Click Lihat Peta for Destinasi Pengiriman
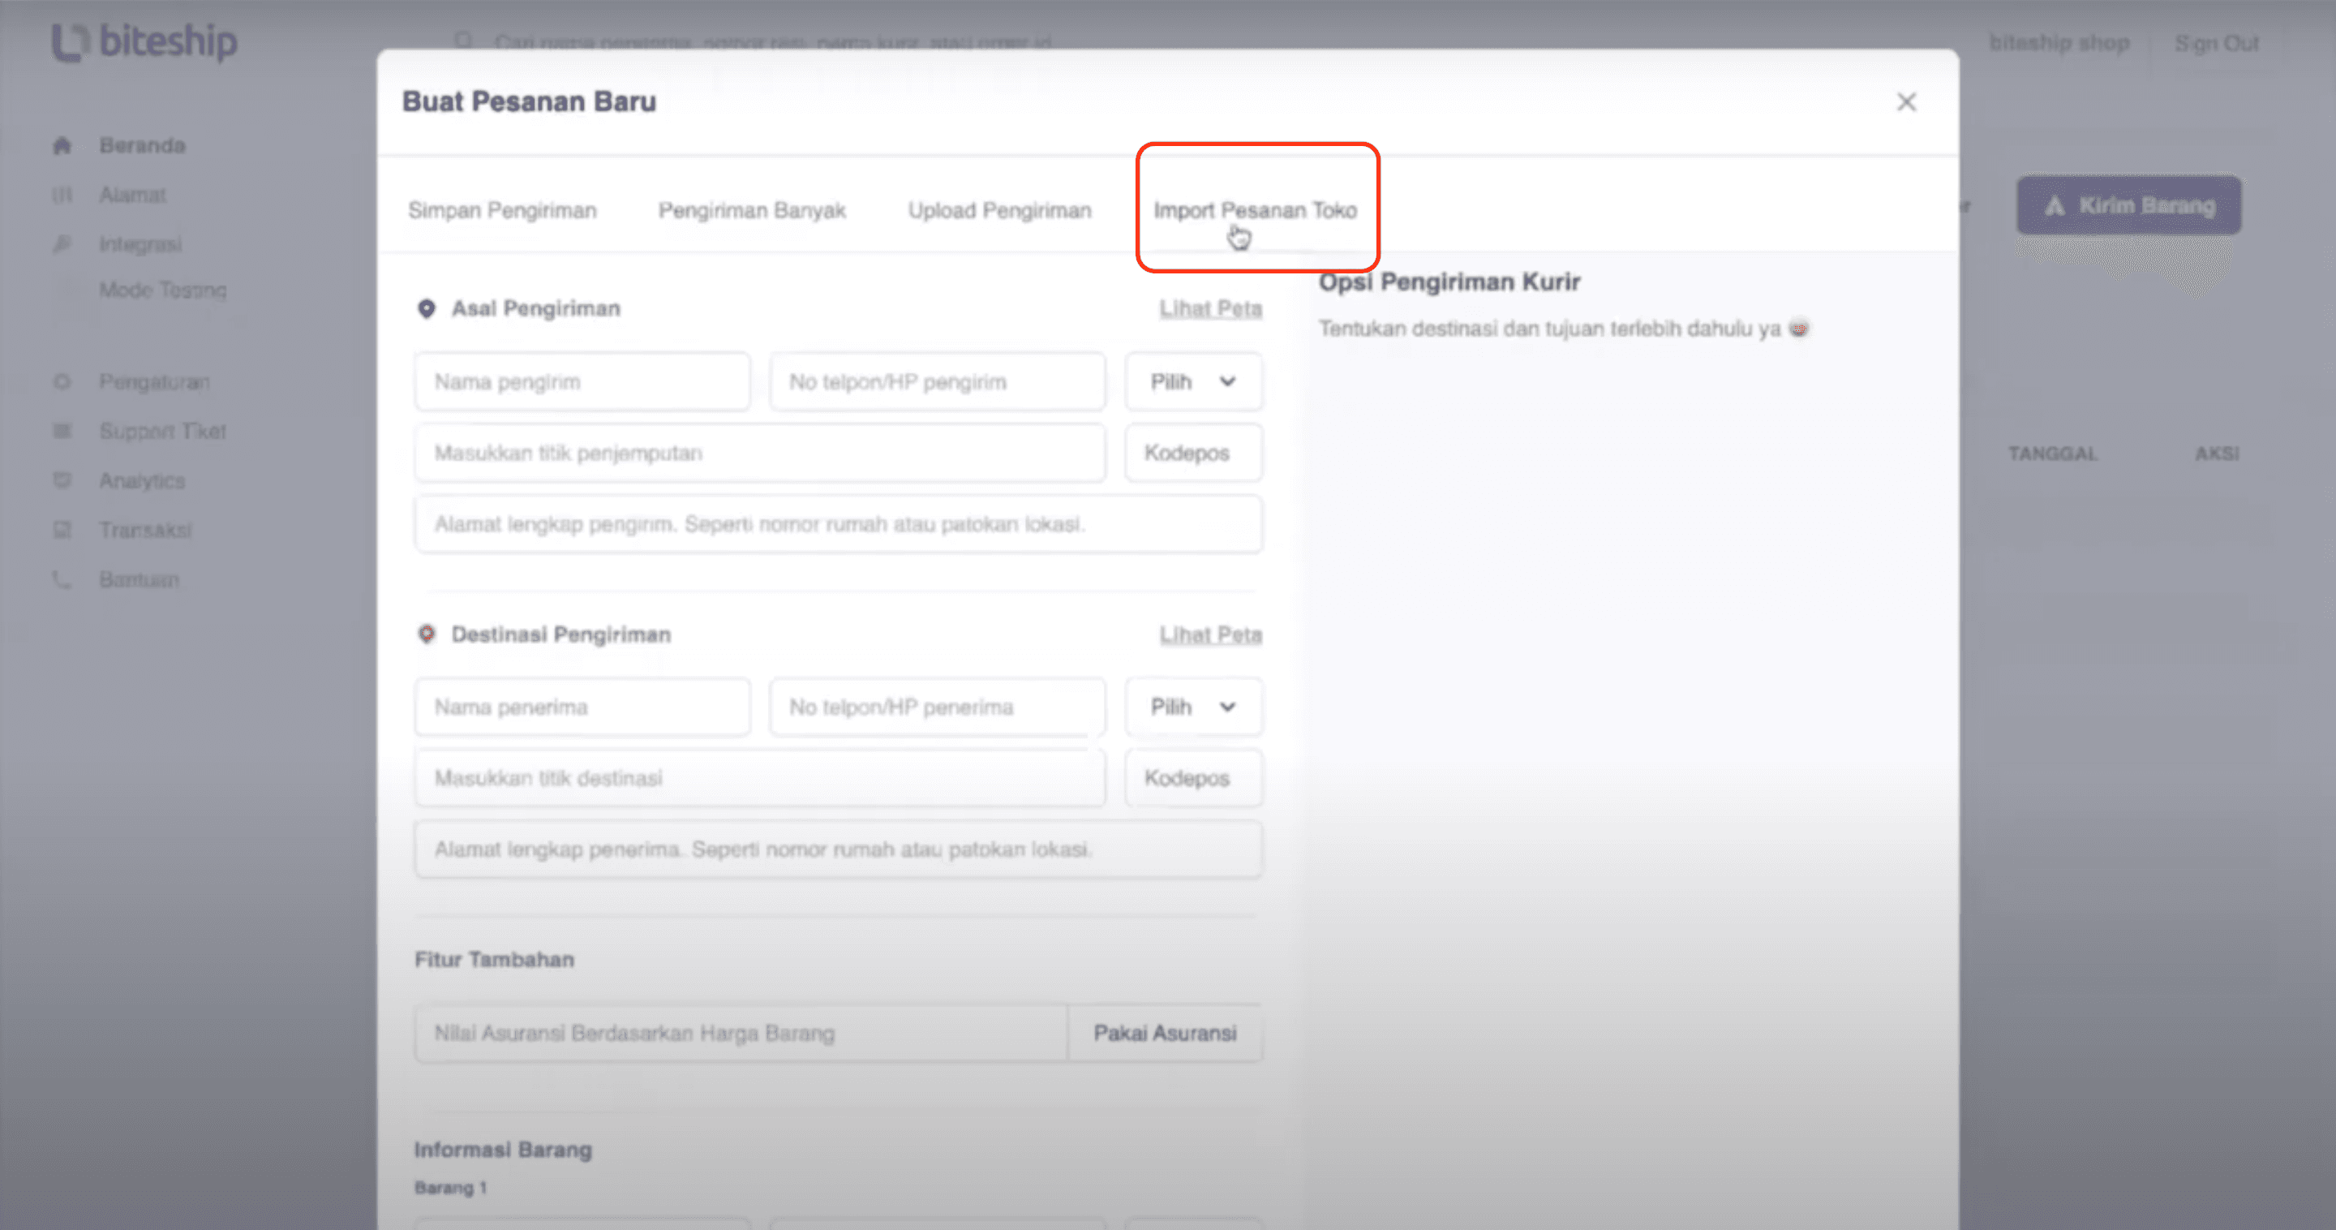 click(1211, 634)
